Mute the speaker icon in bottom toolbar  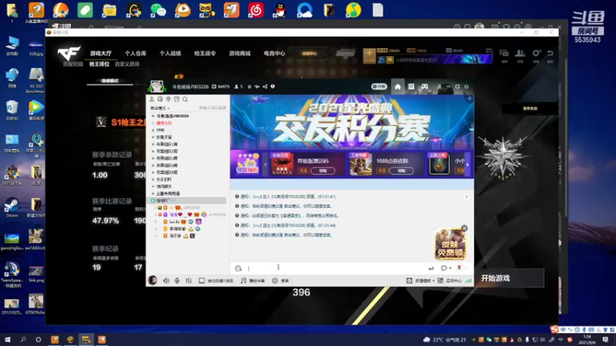pos(166,281)
